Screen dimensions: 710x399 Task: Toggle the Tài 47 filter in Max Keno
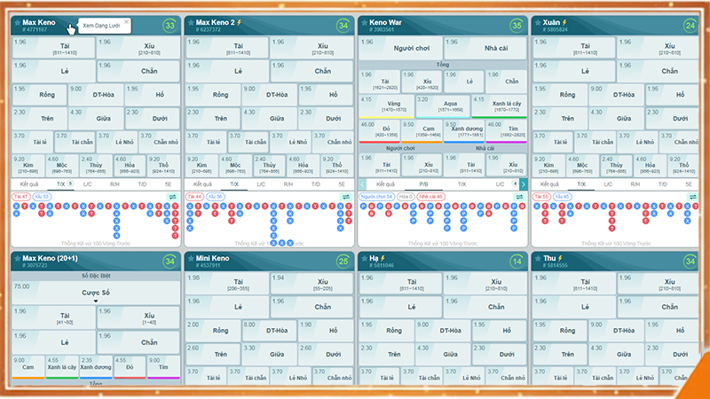21,196
